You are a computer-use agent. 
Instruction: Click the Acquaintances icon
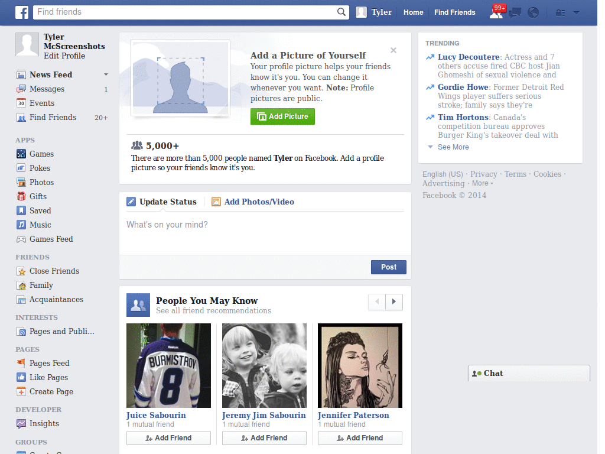pos(21,300)
